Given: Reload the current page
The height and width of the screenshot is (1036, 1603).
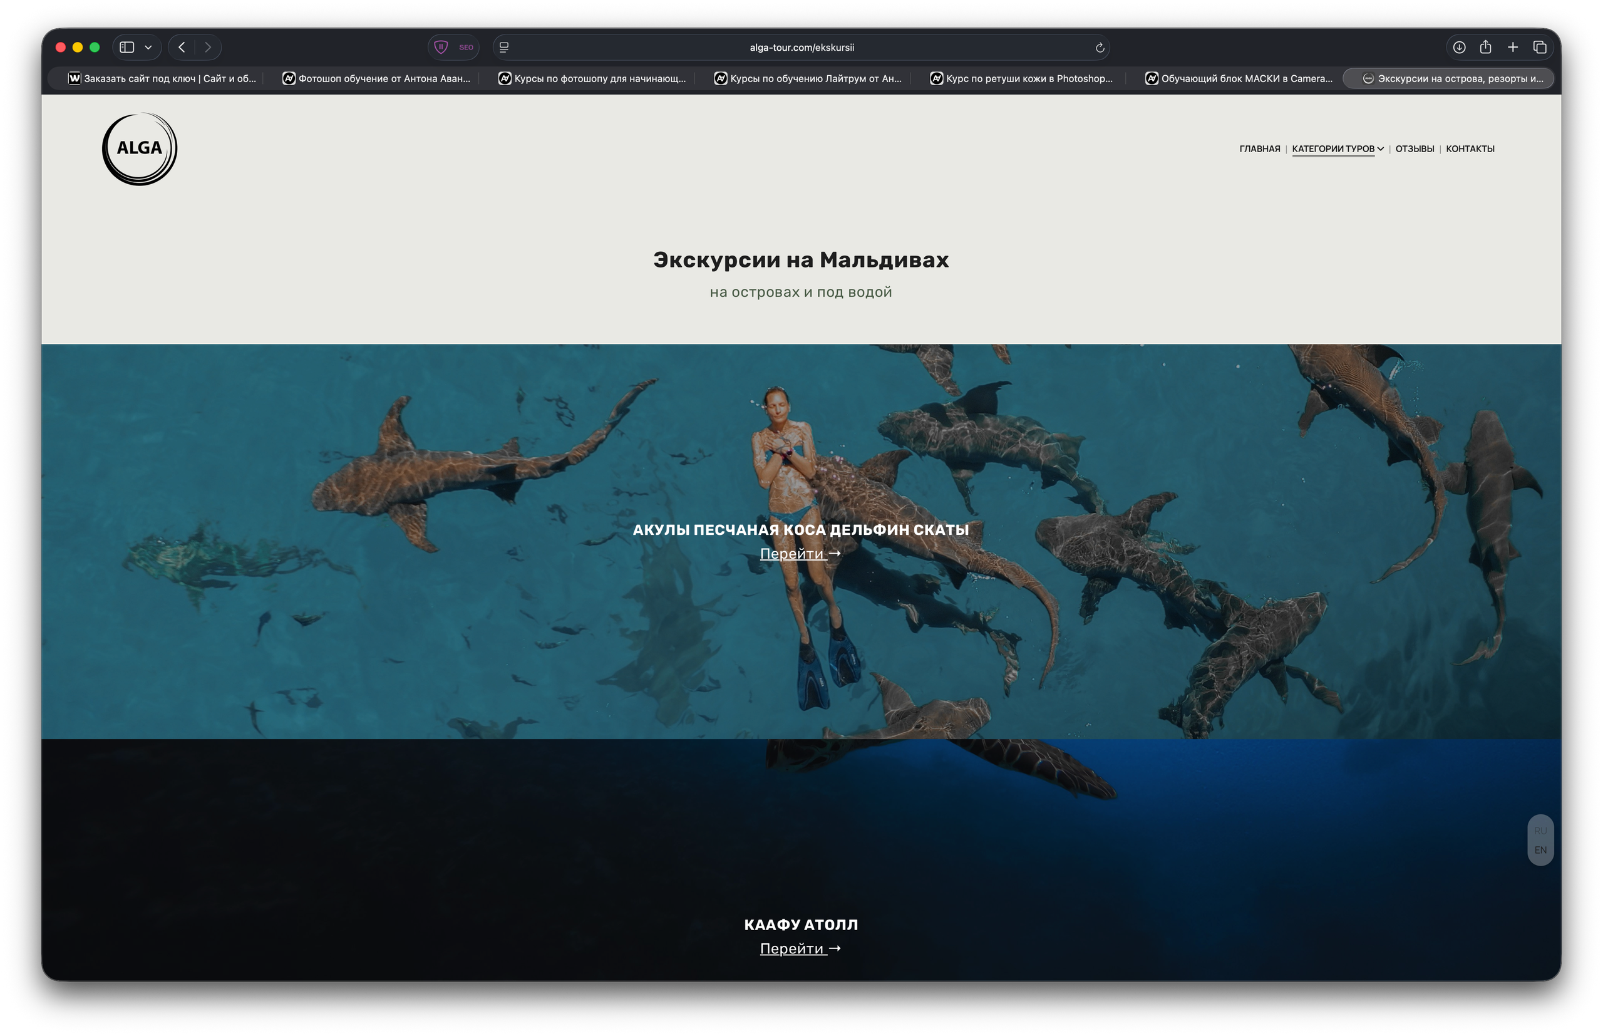Looking at the screenshot, I should 1099,47.
